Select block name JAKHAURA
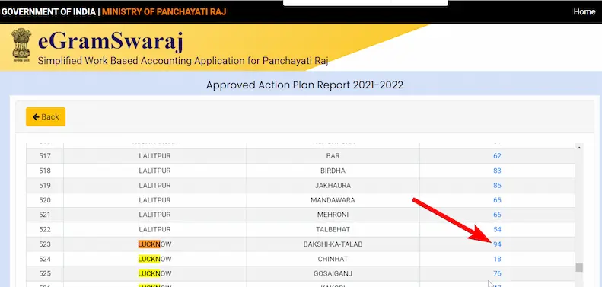 click(x=333, y=186)
